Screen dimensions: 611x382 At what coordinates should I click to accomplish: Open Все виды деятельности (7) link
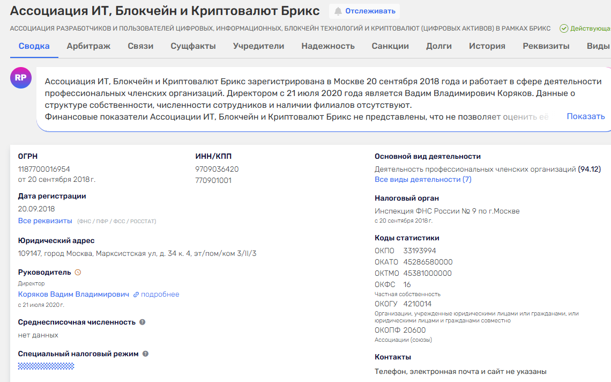(423, 180)
